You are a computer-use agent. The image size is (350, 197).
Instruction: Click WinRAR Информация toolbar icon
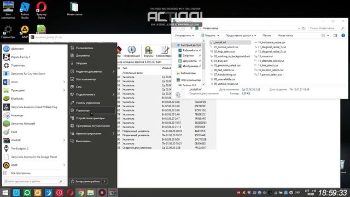coord(131,51)
